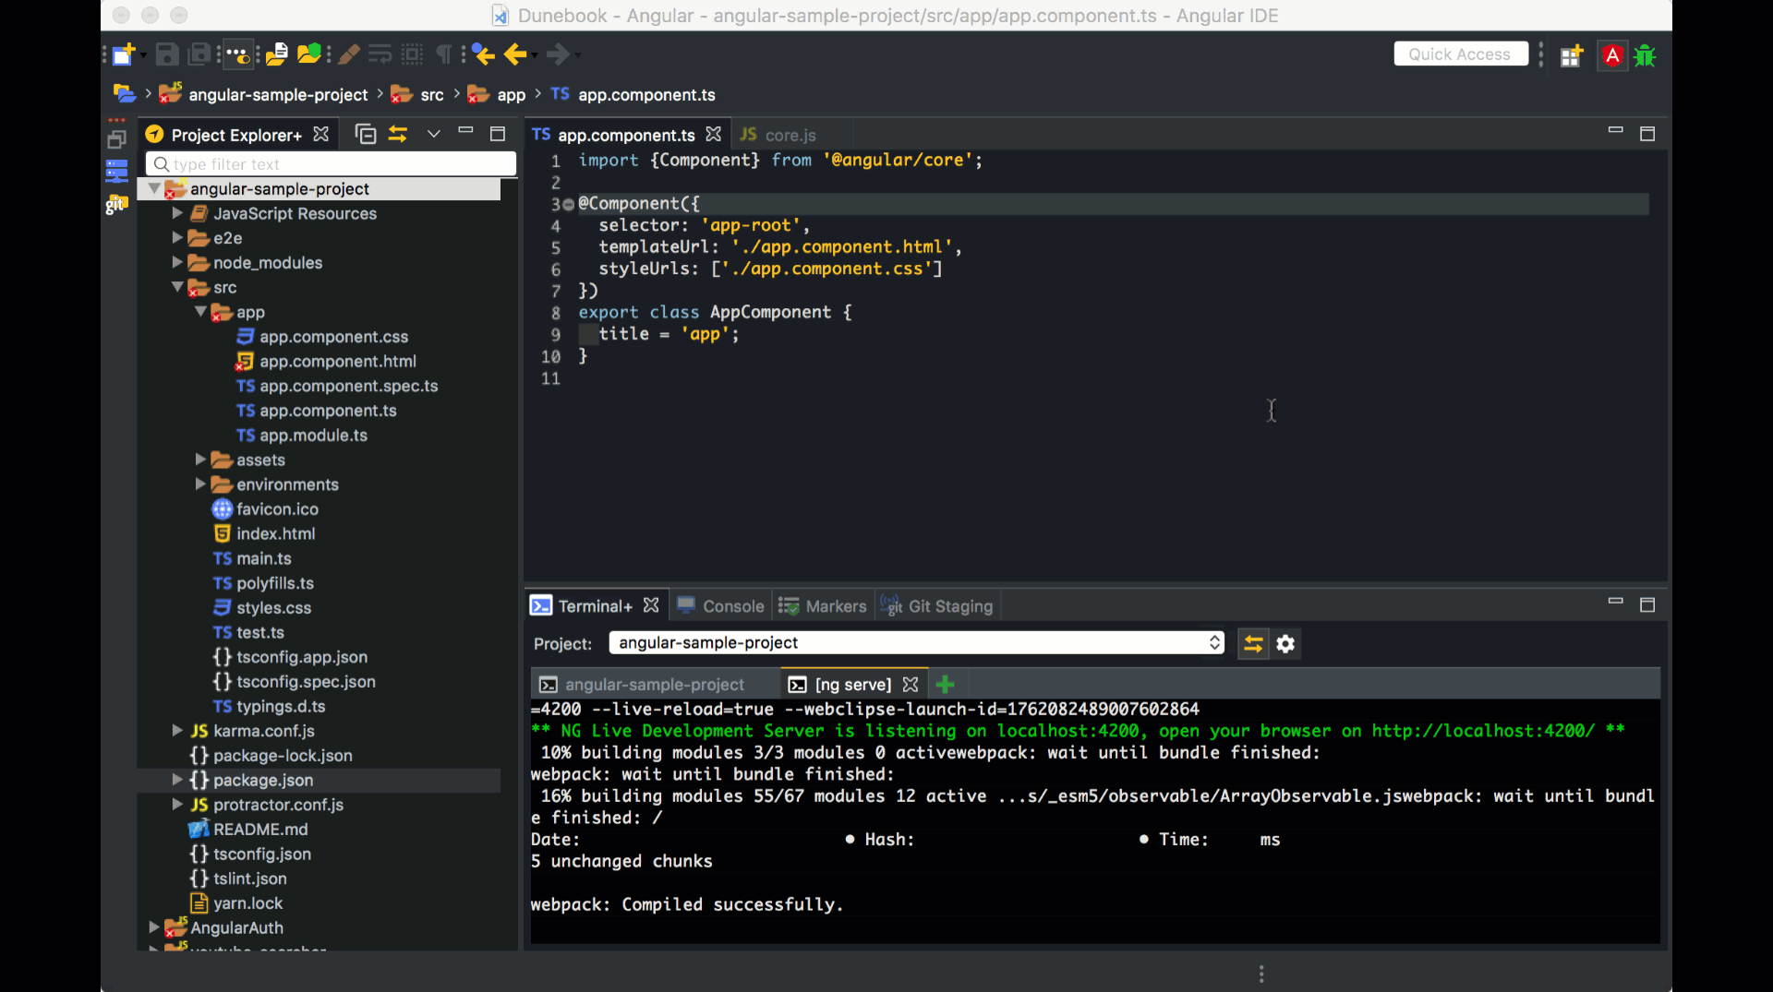Screen dimensions: 1773x992
Task: Click the Quick Access search field
Action: pos(1460,54)
